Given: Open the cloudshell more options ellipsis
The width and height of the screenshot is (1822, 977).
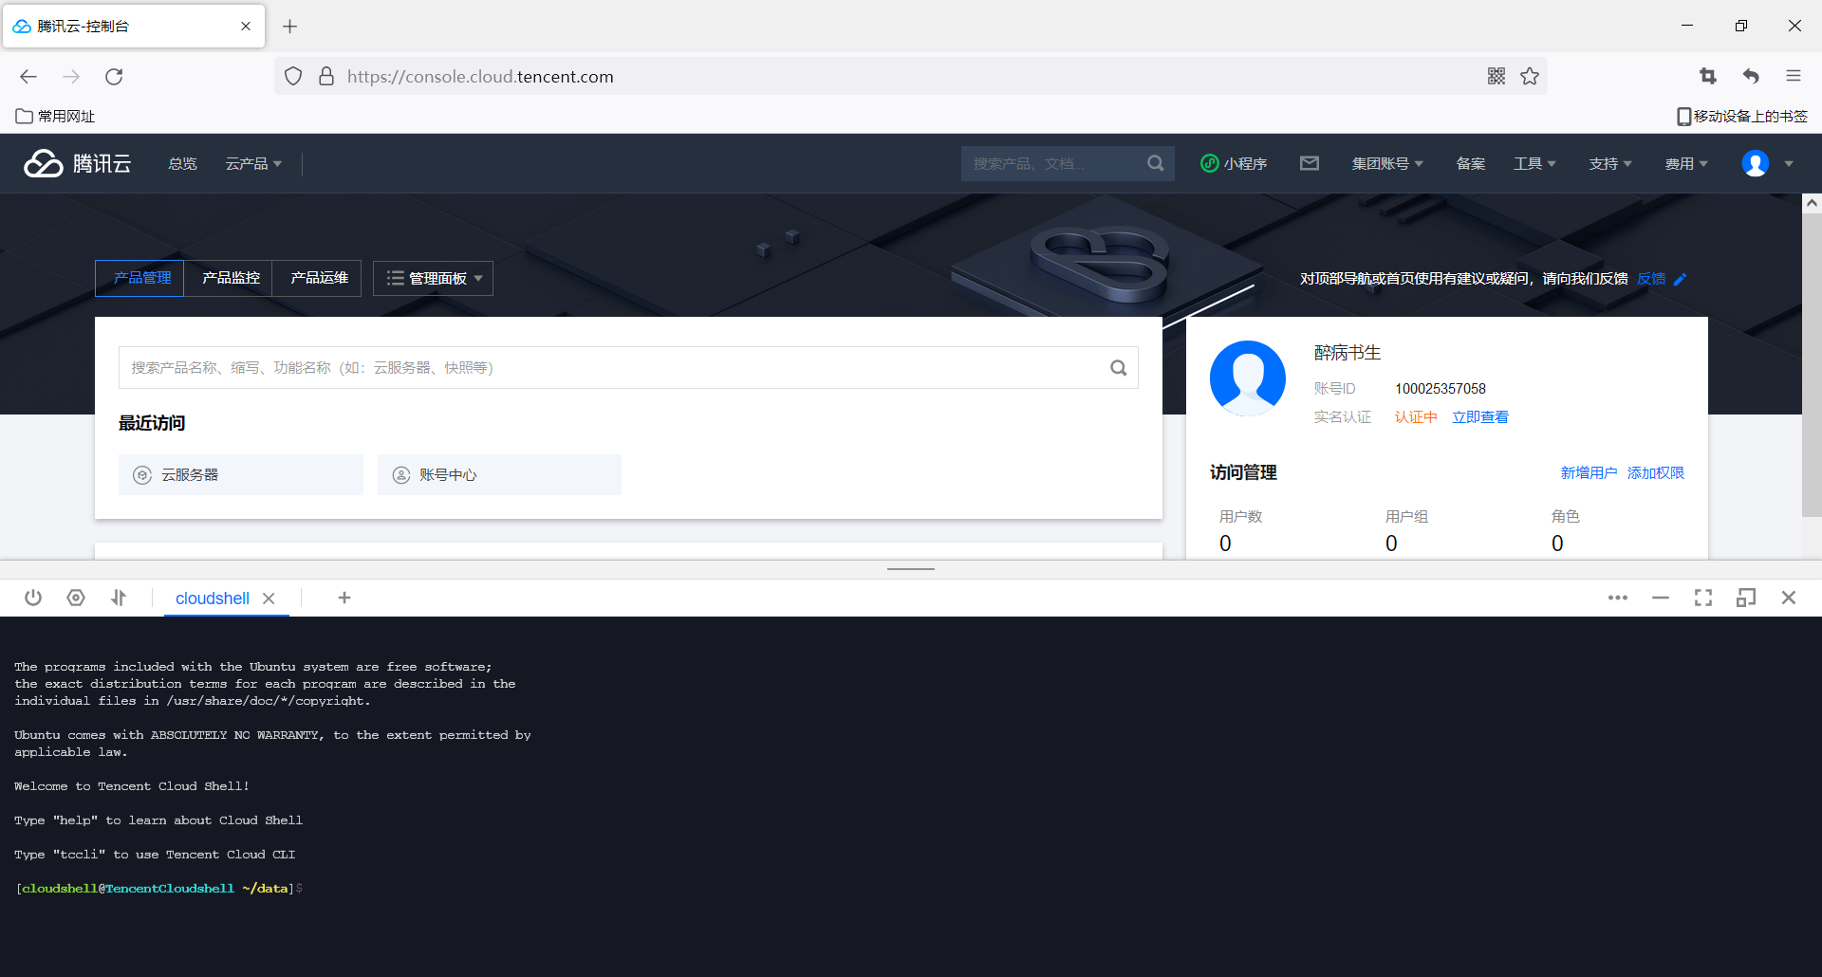Looking at the screenshot, I should tap(1618, 598).
